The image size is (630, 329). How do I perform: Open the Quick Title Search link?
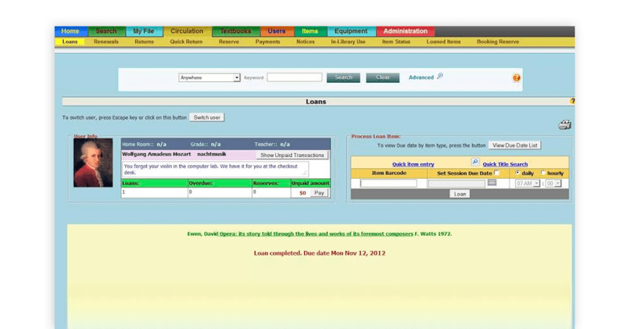pyautogui.click(x=505, y=164)
